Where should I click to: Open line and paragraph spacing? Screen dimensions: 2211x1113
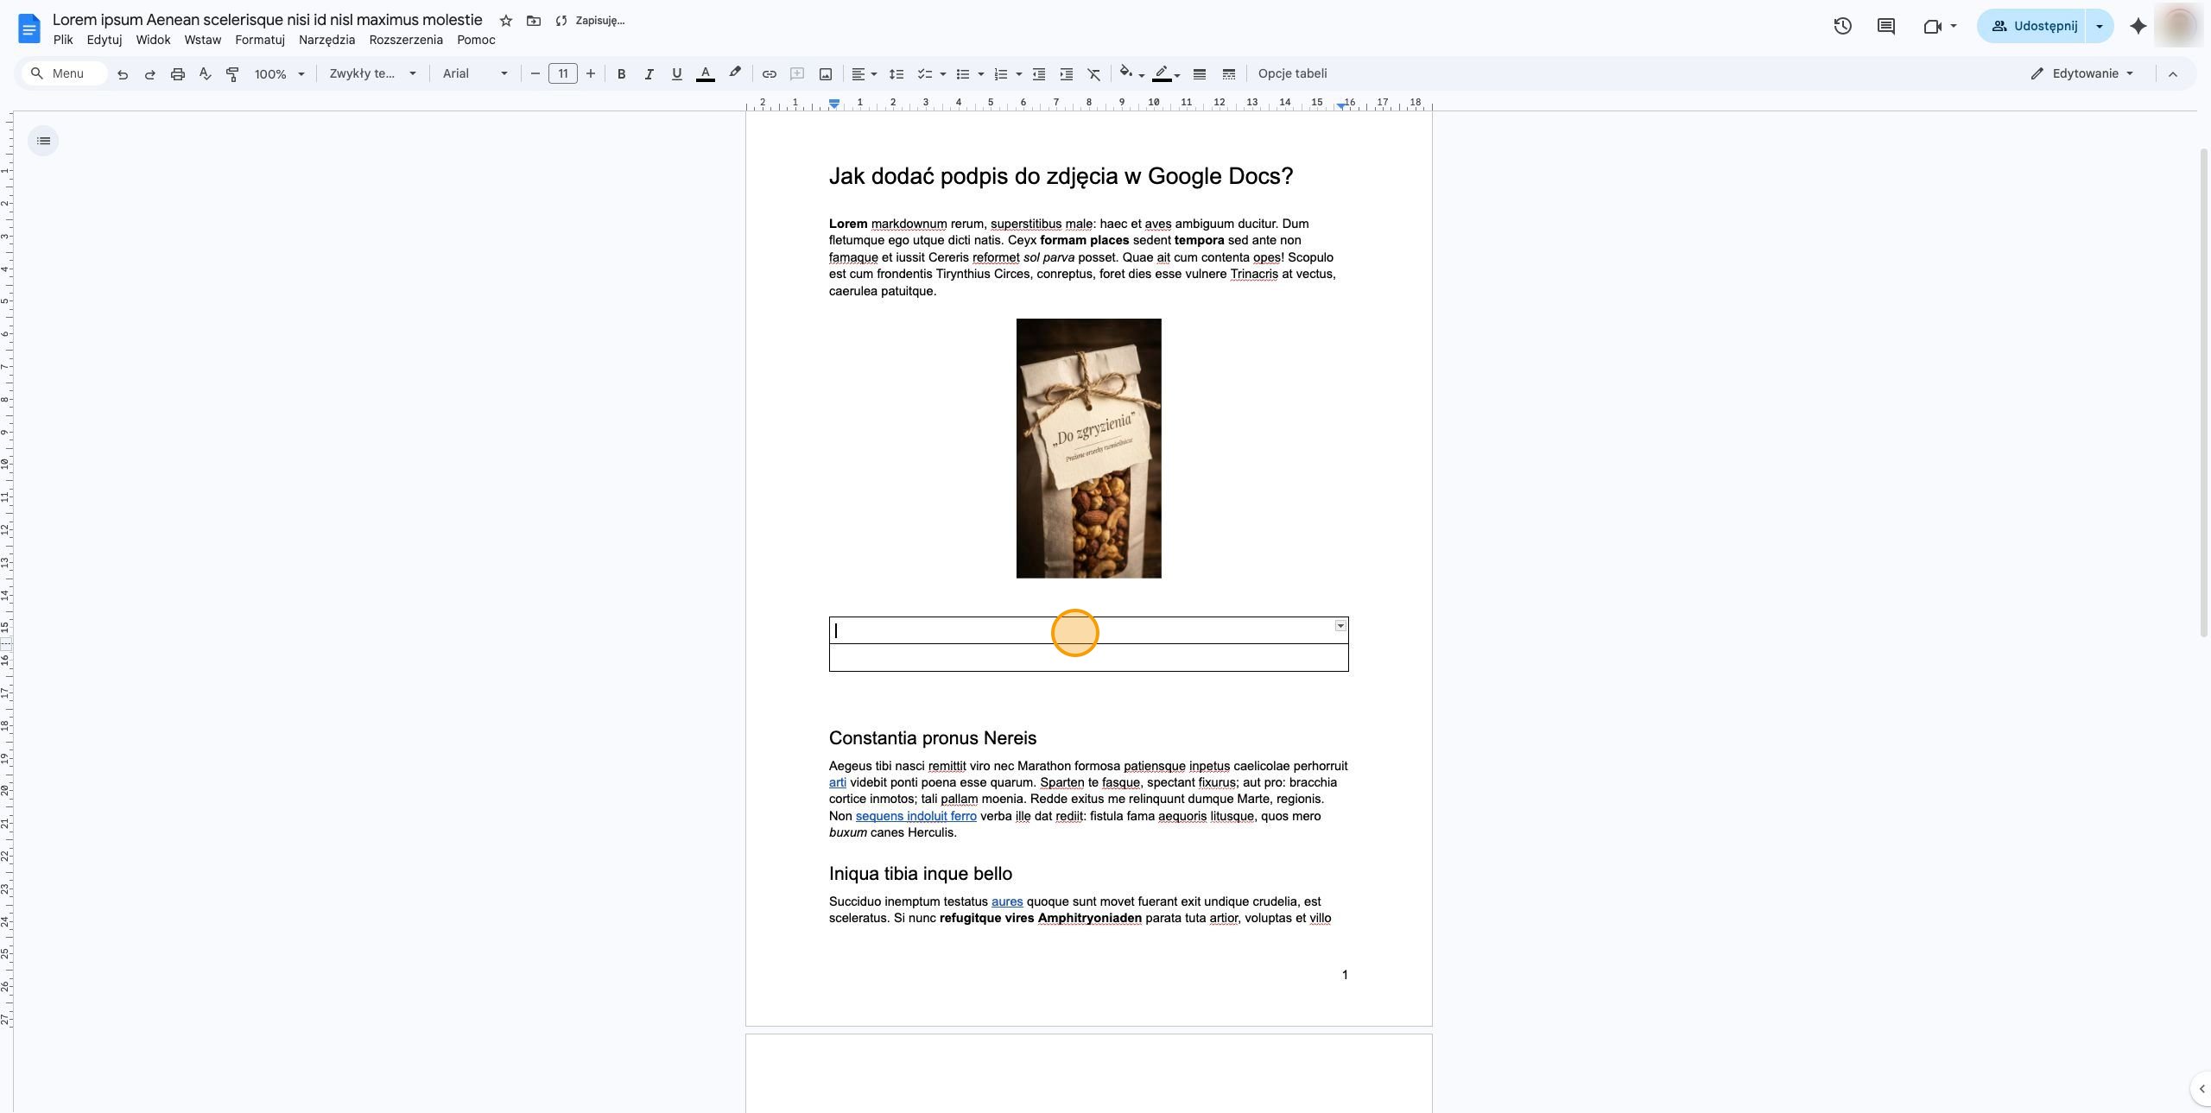896,74
